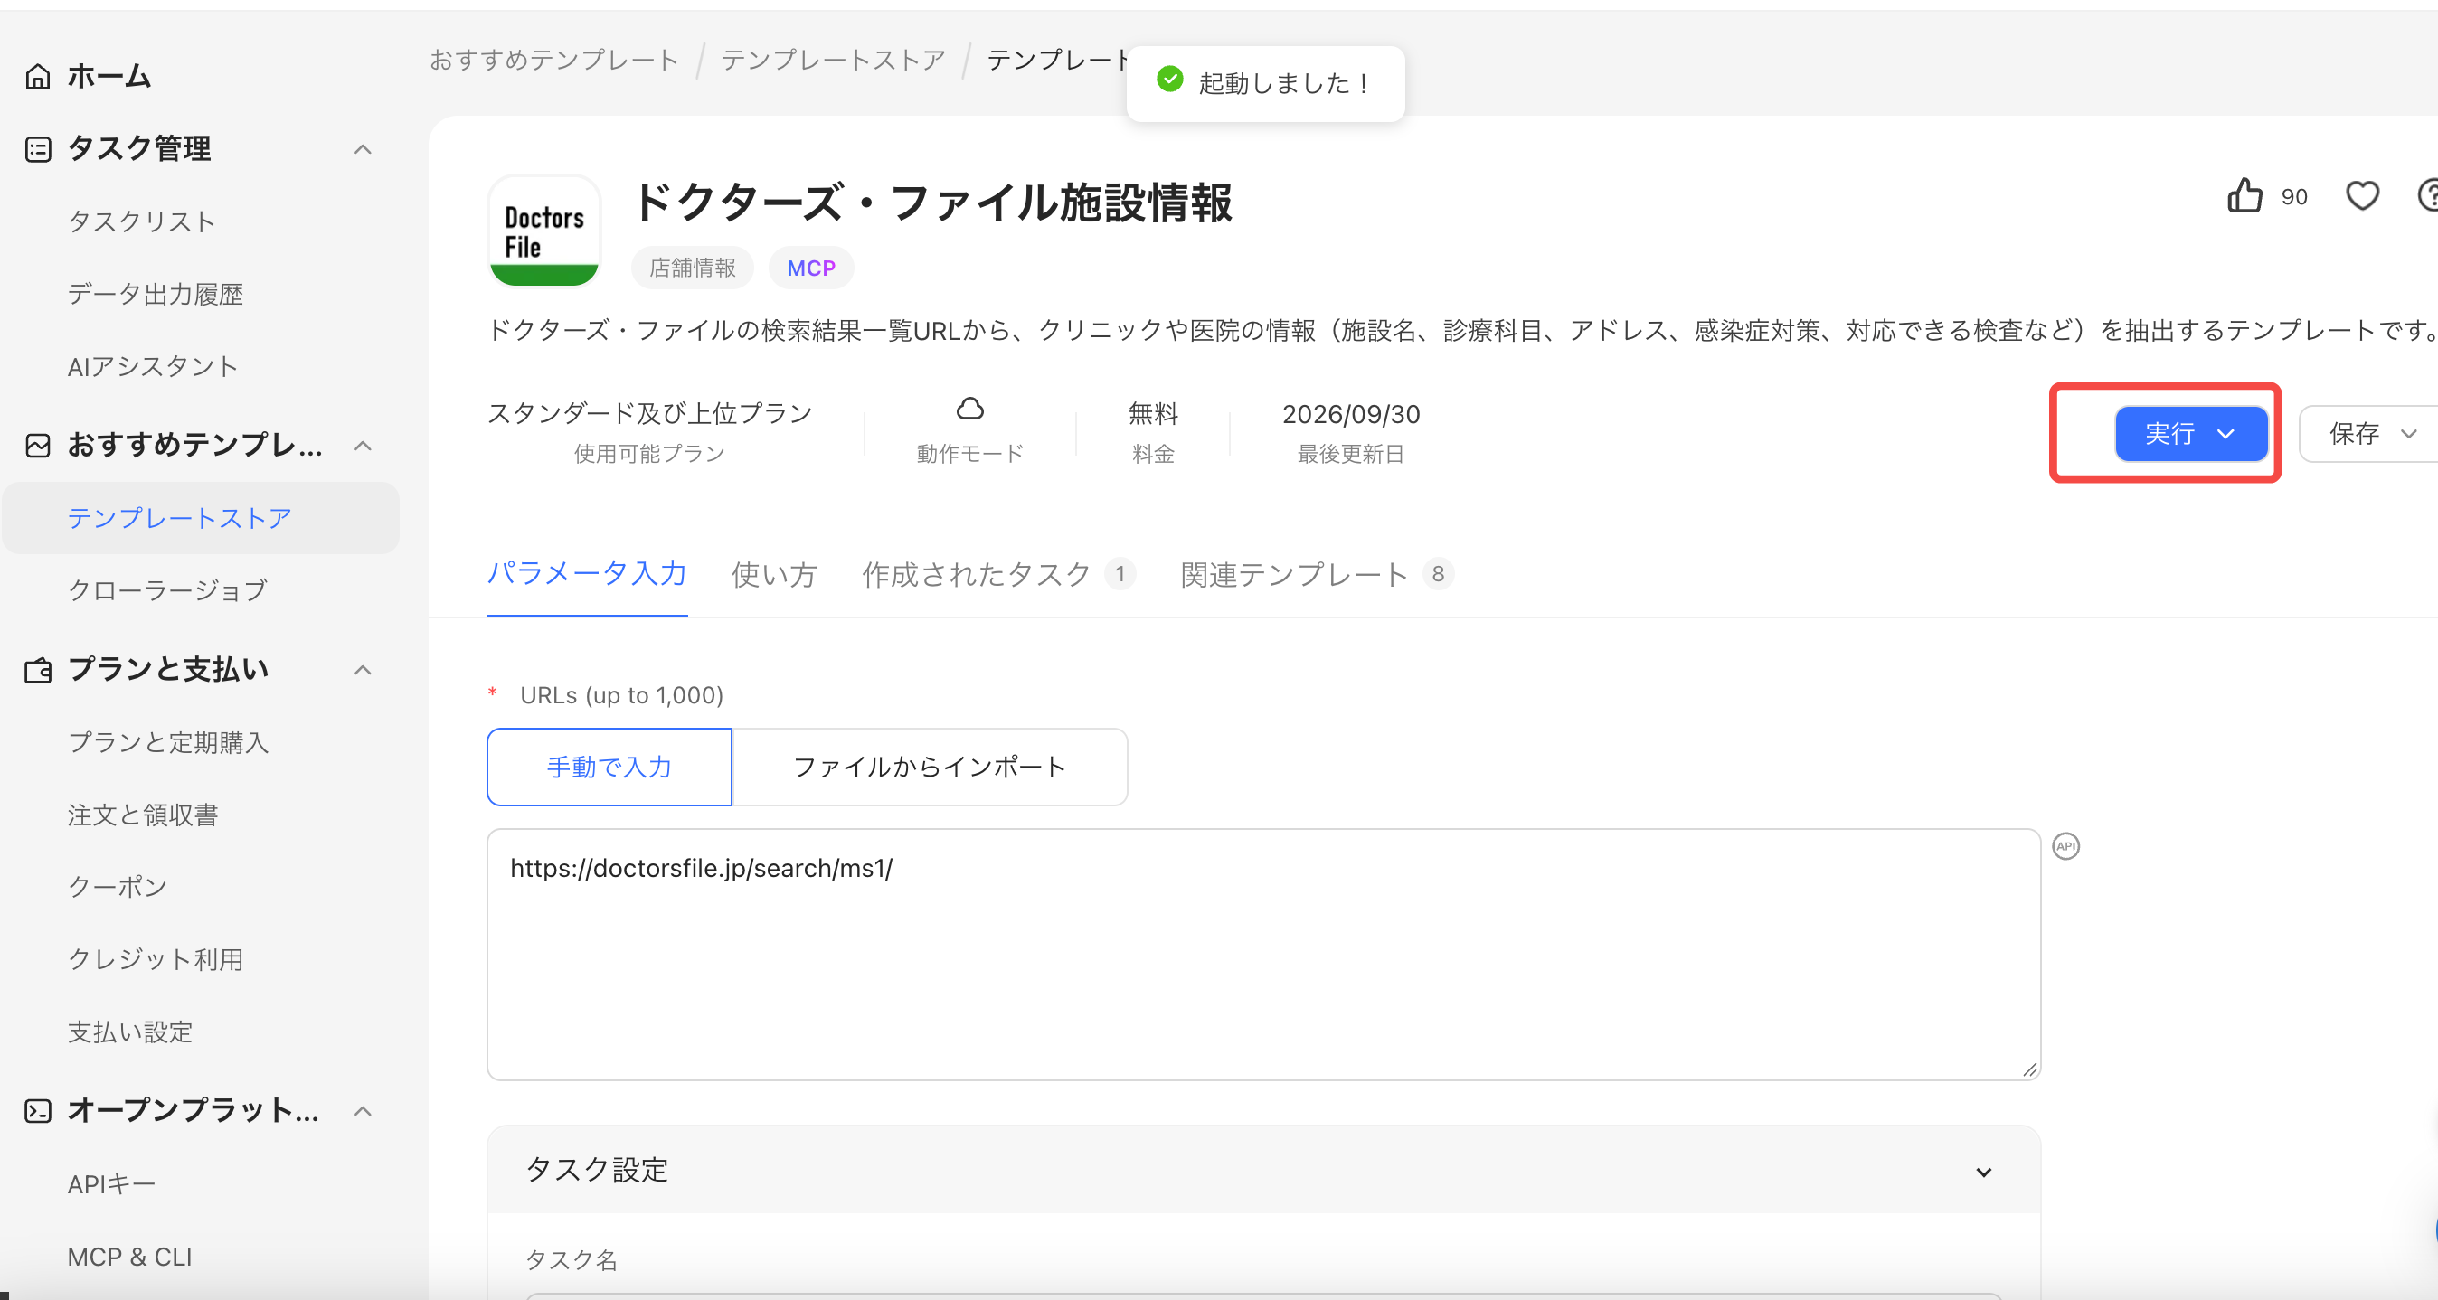The width and height of the screenshot is (2438, 1300).
Task: Open クローラージョブ in the sidebar
Action: (x=167, y=590)
